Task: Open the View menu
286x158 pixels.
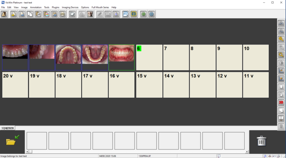Action: tap(16, 7)
